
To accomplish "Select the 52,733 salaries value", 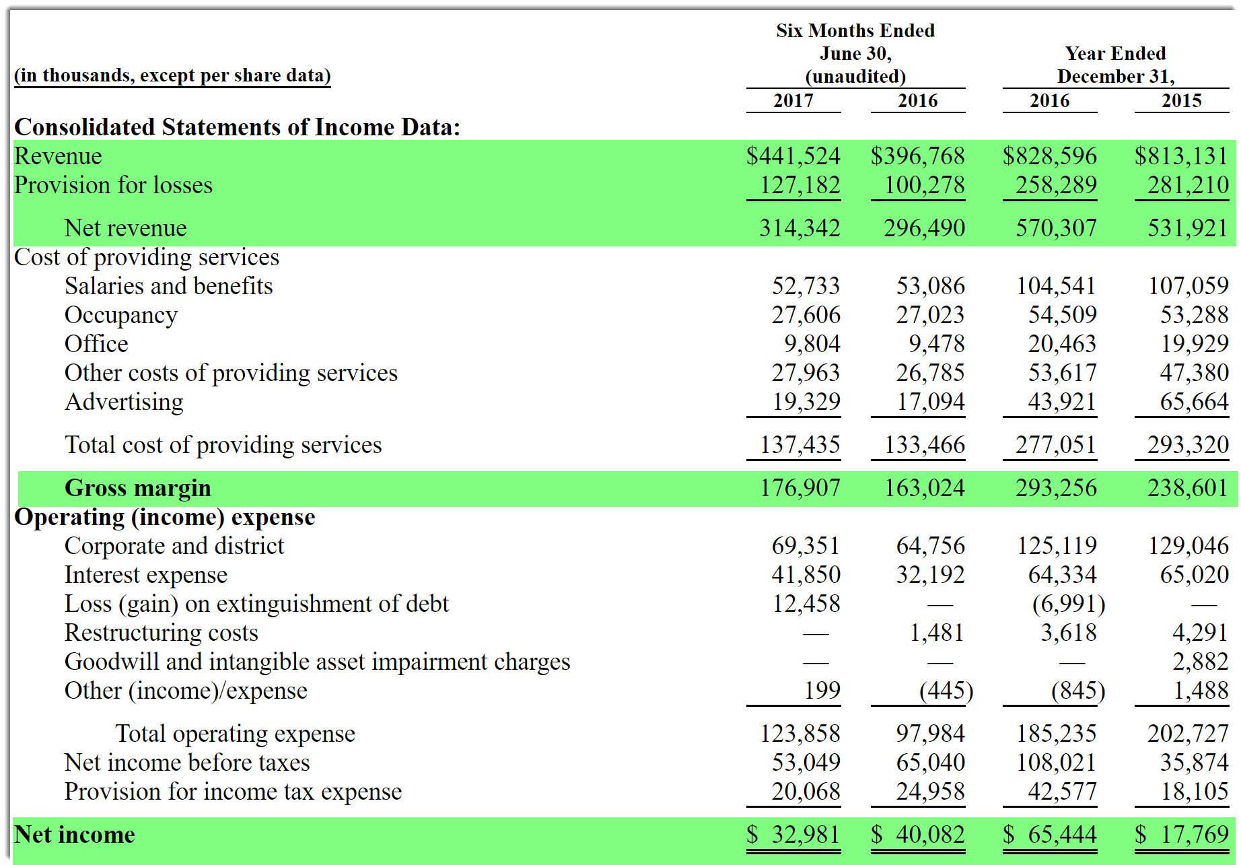I will tap(806, 286).
